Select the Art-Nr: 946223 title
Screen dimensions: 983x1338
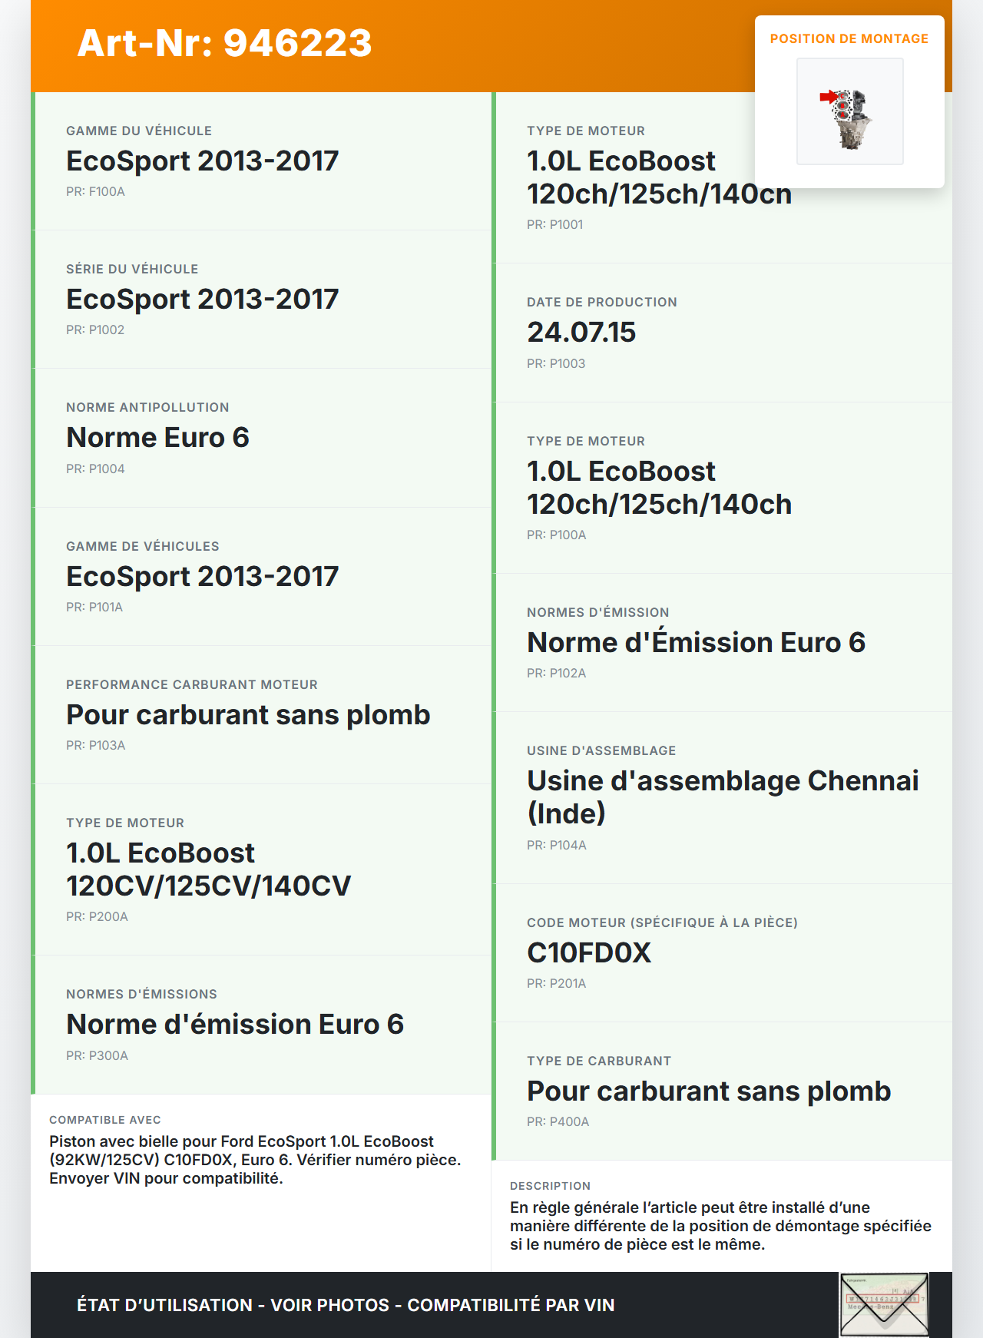(224, 43)
